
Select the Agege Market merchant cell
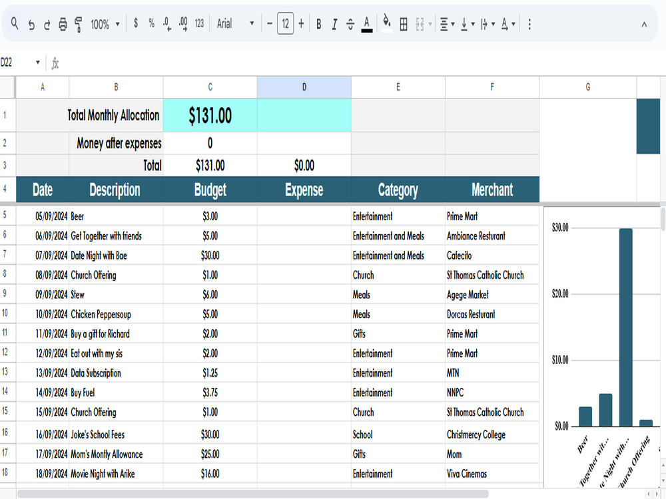pos(492,295)
